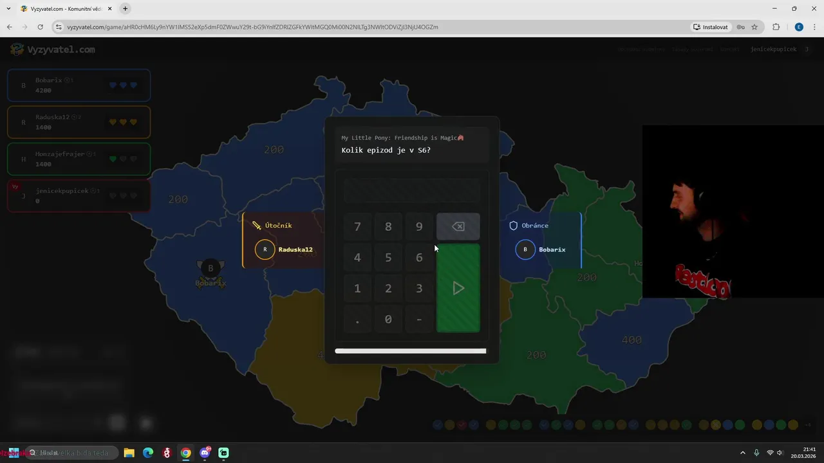This screenshot has width=824, height=463.
Task: Reload the page
Action: tap(41, 27)
